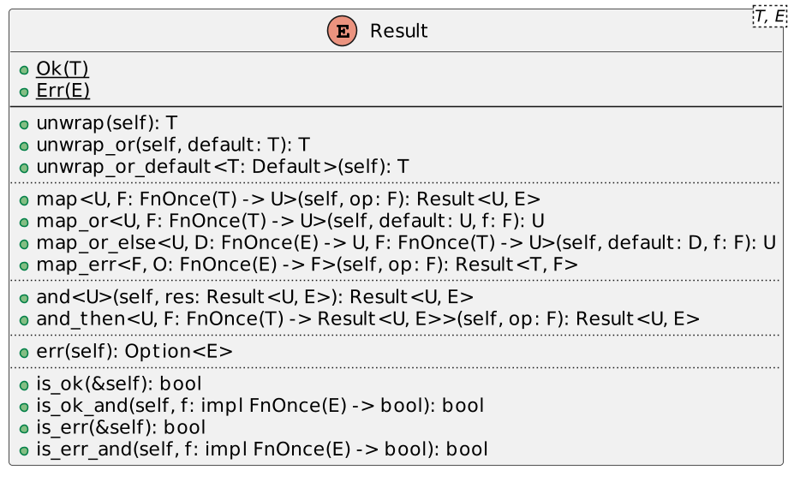Screen dimensions: 800x482
Task: Click the unwrap_or method signature
Action: 173,145
